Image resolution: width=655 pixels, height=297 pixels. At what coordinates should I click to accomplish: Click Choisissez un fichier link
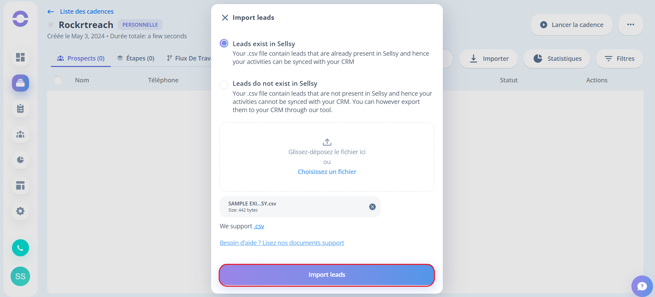point(327,172)
